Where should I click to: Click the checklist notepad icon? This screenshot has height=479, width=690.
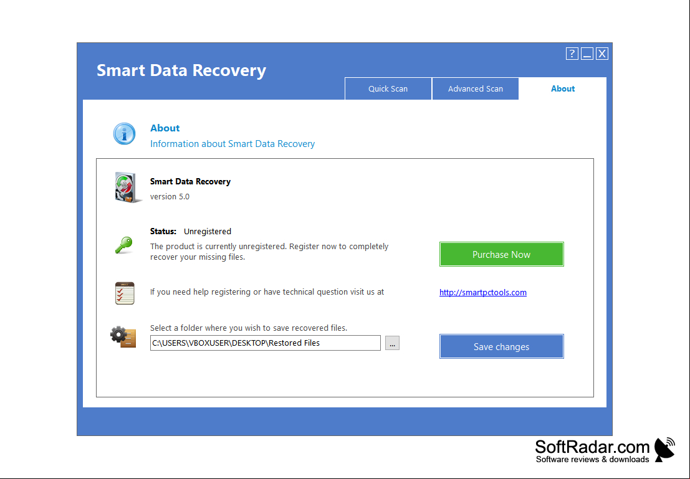click(125, 293)
